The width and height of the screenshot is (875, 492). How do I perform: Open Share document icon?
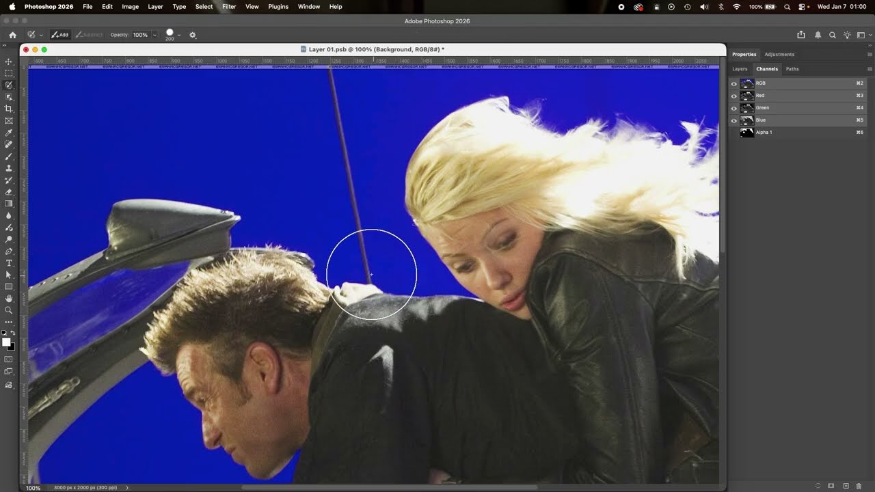(801, 35)
